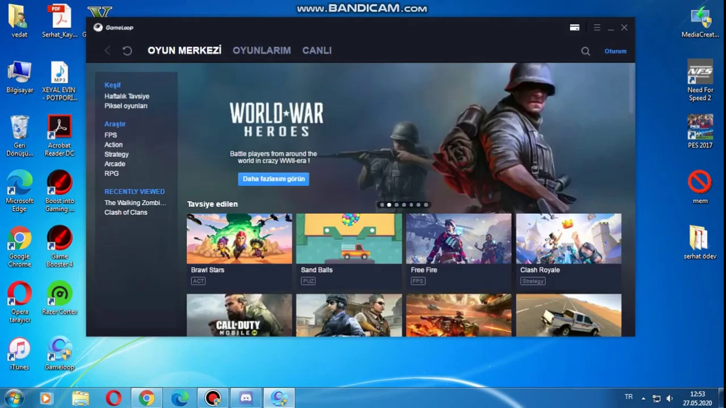
Task: Open serhat ödev folder
Action: (700, 244)
